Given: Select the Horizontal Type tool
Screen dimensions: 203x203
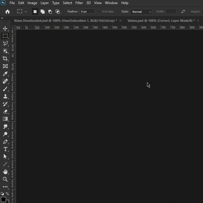Looking at the screenshot, I should click(5, 149).
